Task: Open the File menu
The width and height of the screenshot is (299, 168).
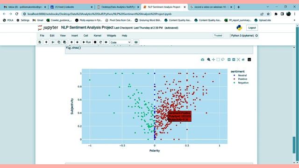Action: [x=42, y=35]
